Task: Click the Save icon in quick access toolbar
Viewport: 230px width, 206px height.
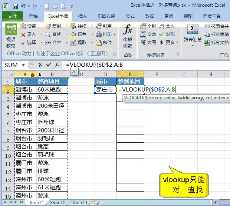Action: tap(15, 6)
